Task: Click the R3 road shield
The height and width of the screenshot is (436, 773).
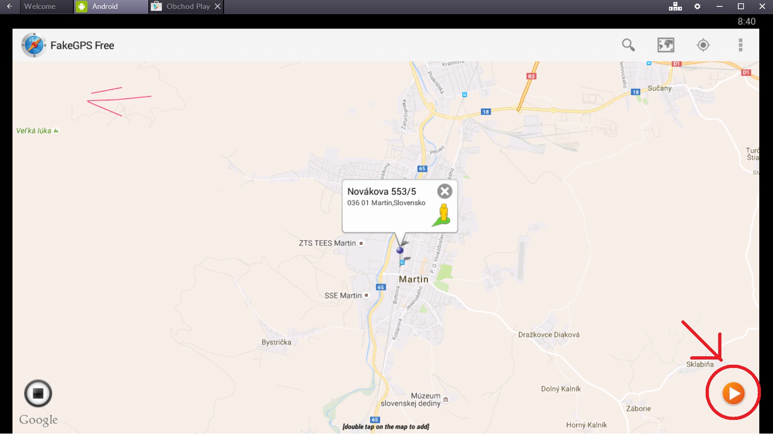Action: point(531,76)
